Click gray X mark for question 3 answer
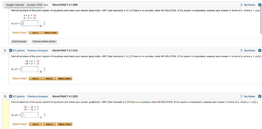This screenshot has height=129, width=262. coord(41,118)
